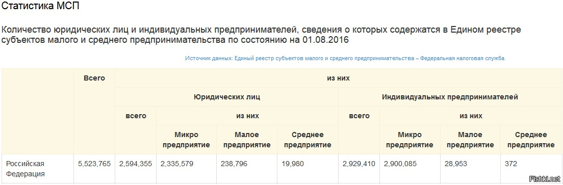Select the micro entrepreneurs value 2,900,085
This screenshot has height=185, width=563.
point(400,164)
